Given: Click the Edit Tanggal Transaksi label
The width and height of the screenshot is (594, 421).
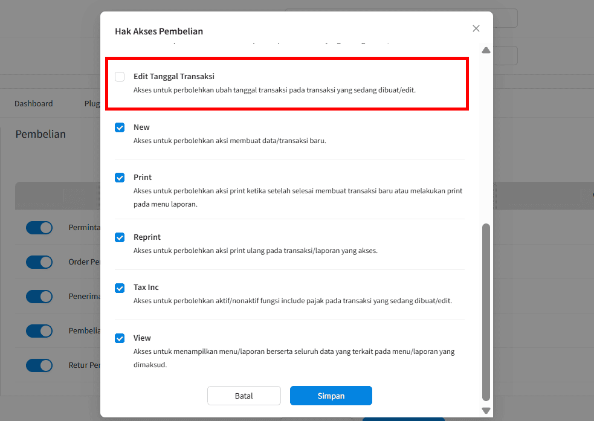Looking at the screenshot, I should [x=174, y=77].
